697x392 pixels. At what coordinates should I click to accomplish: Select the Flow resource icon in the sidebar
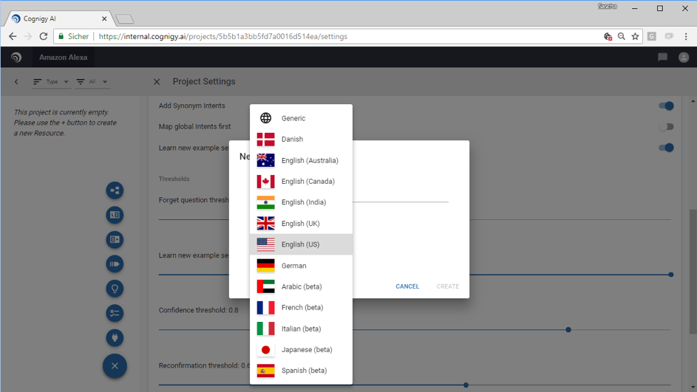tap(115, 190)
